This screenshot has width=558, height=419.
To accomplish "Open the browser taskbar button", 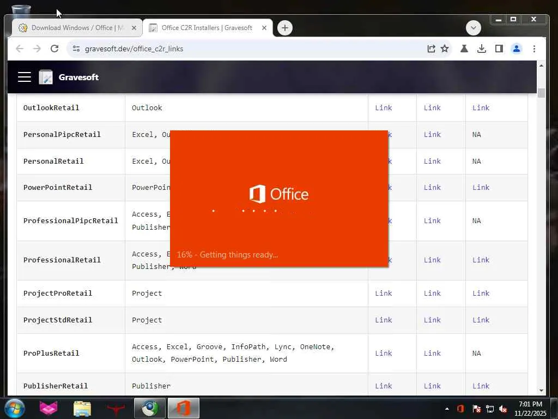I will [150, 408].
